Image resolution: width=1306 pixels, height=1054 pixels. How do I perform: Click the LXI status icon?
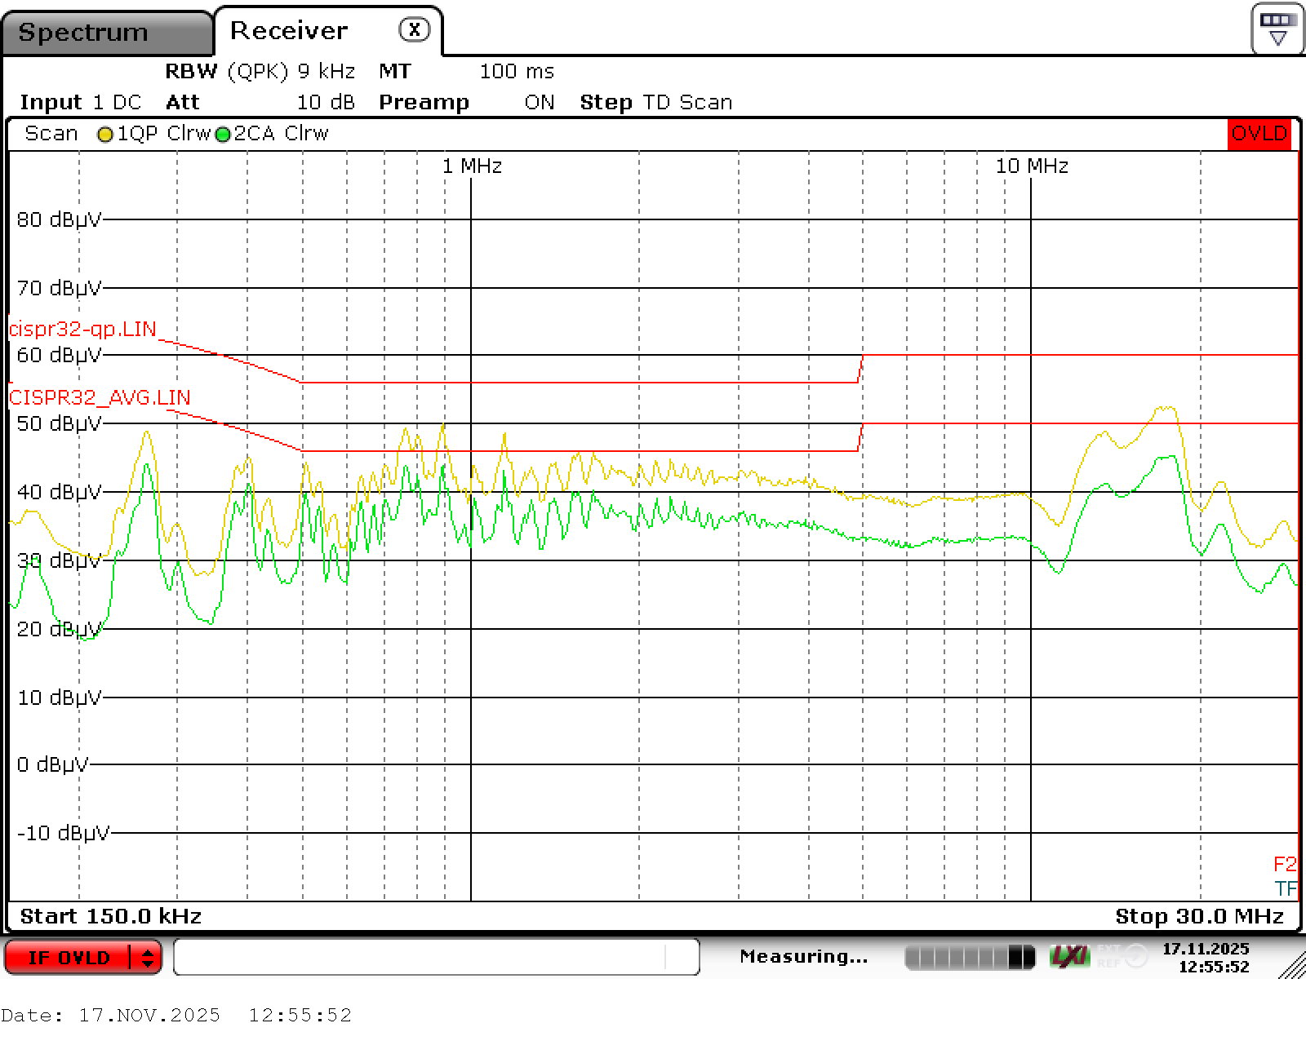1069,956
